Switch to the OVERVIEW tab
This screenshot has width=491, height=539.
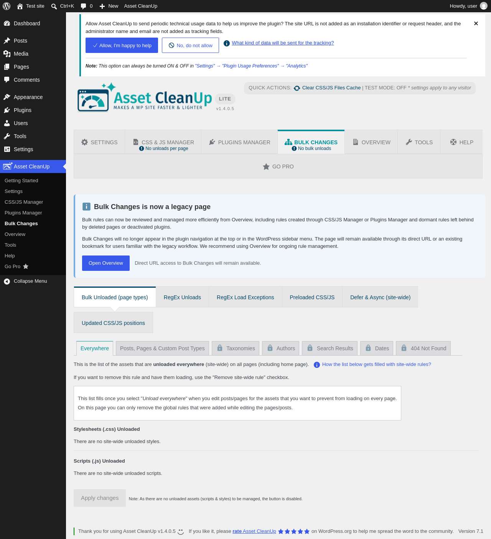pyautogui.click(x=371, y=142)
